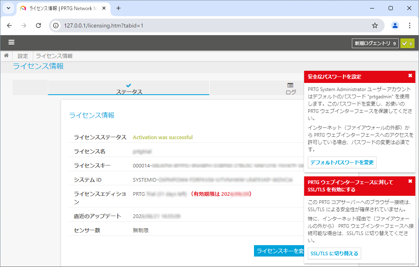Bookmark this page with the star icon

(x=375, y=25)
